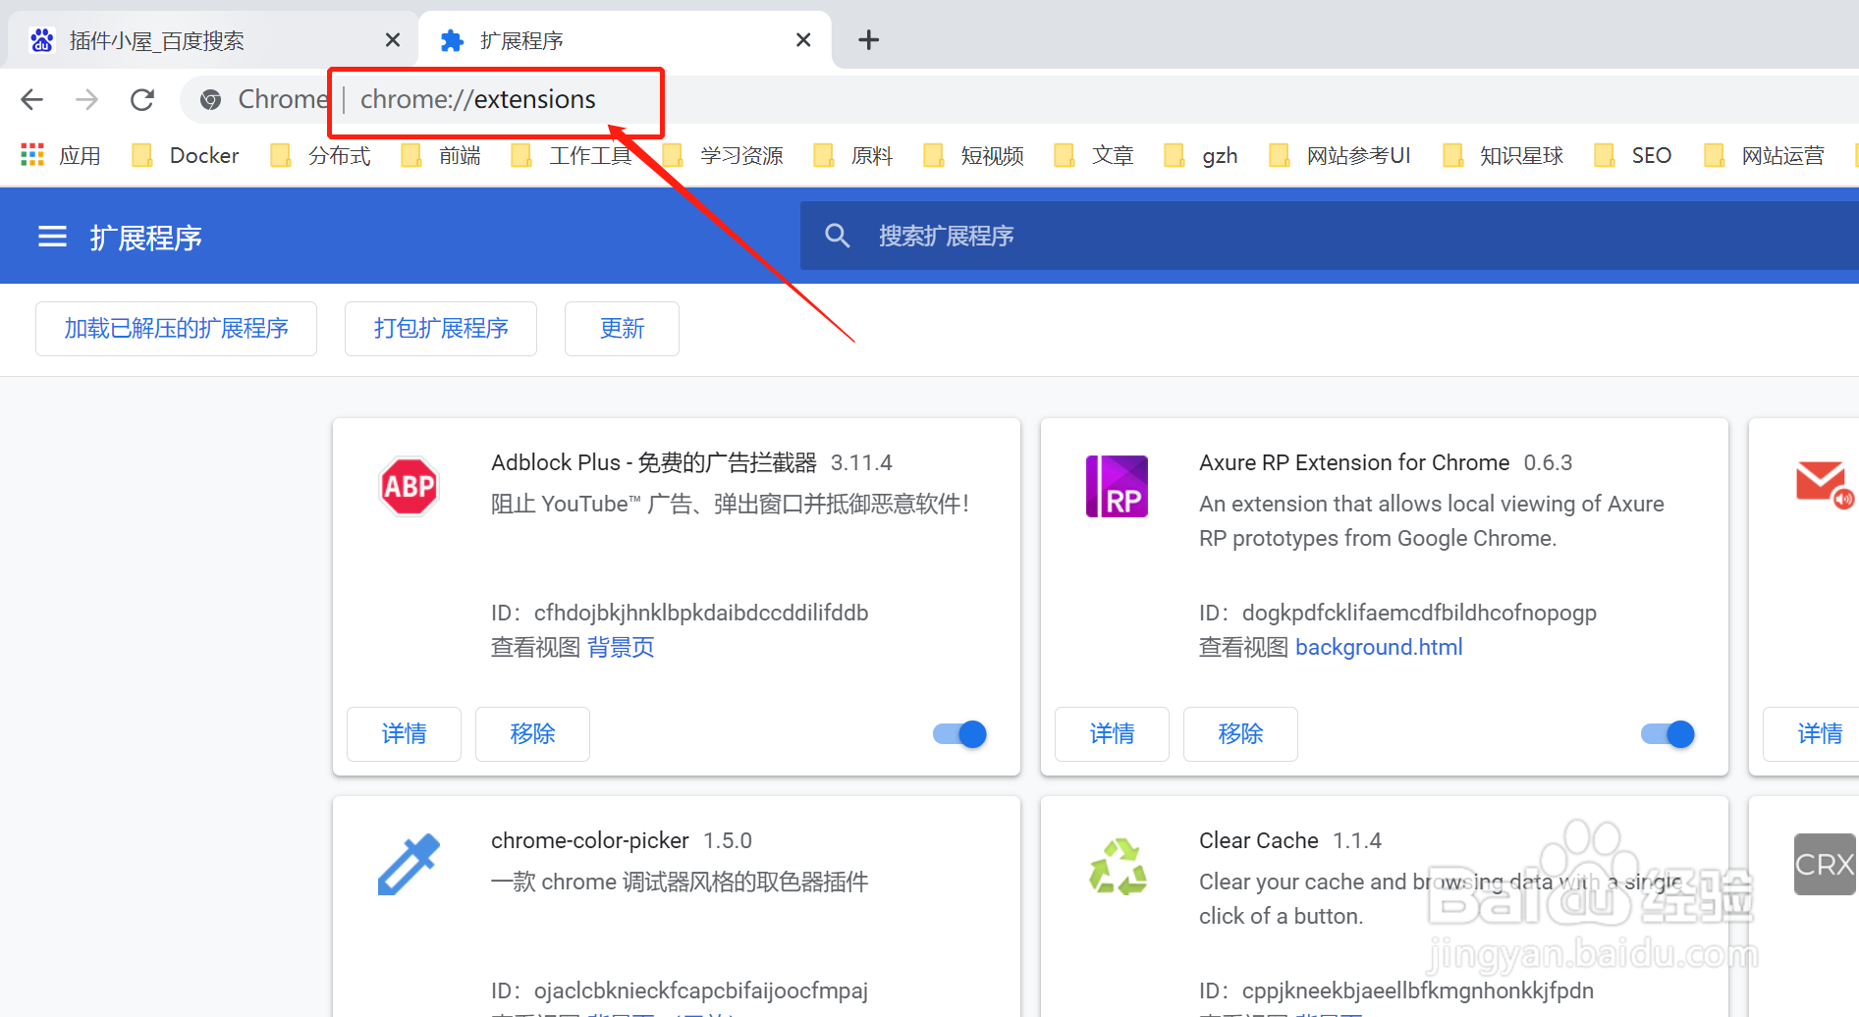The width and height of the screenshot is (1859, 1017).
Task: Focus the chrome://extensions address field
Action: pyautogui.click(x=478, y=99)
